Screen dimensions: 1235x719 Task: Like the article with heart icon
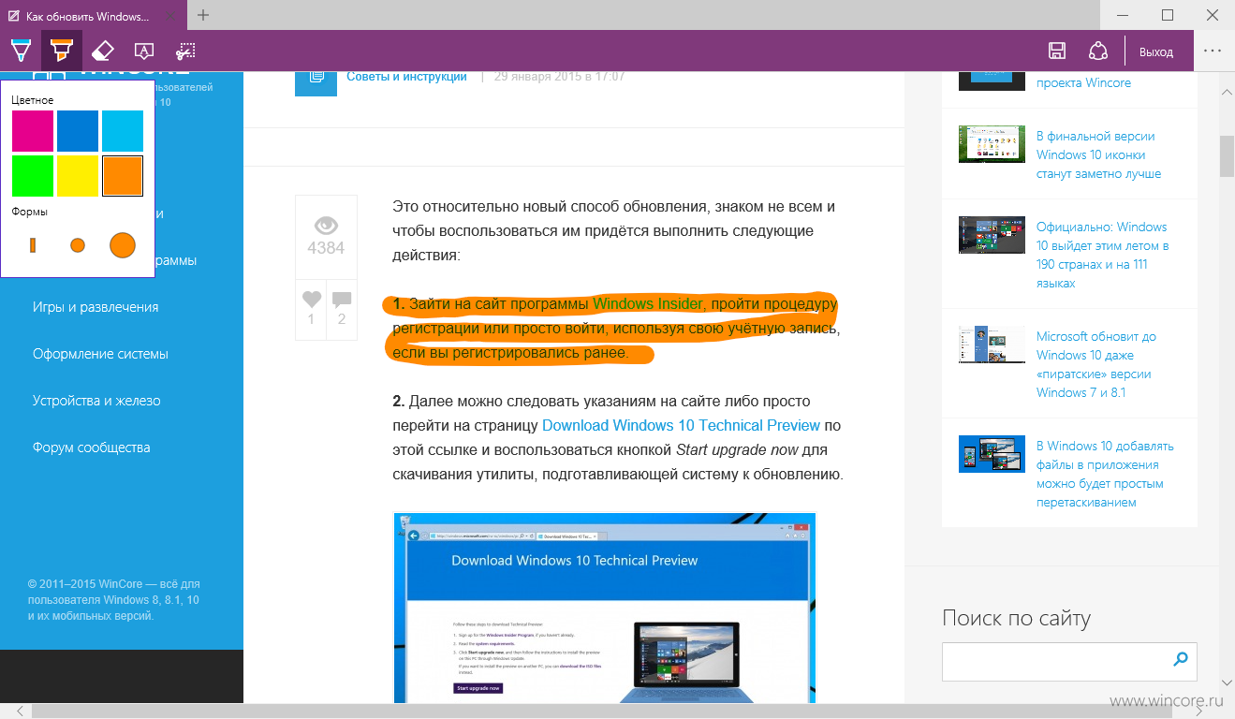pos(311,300)
